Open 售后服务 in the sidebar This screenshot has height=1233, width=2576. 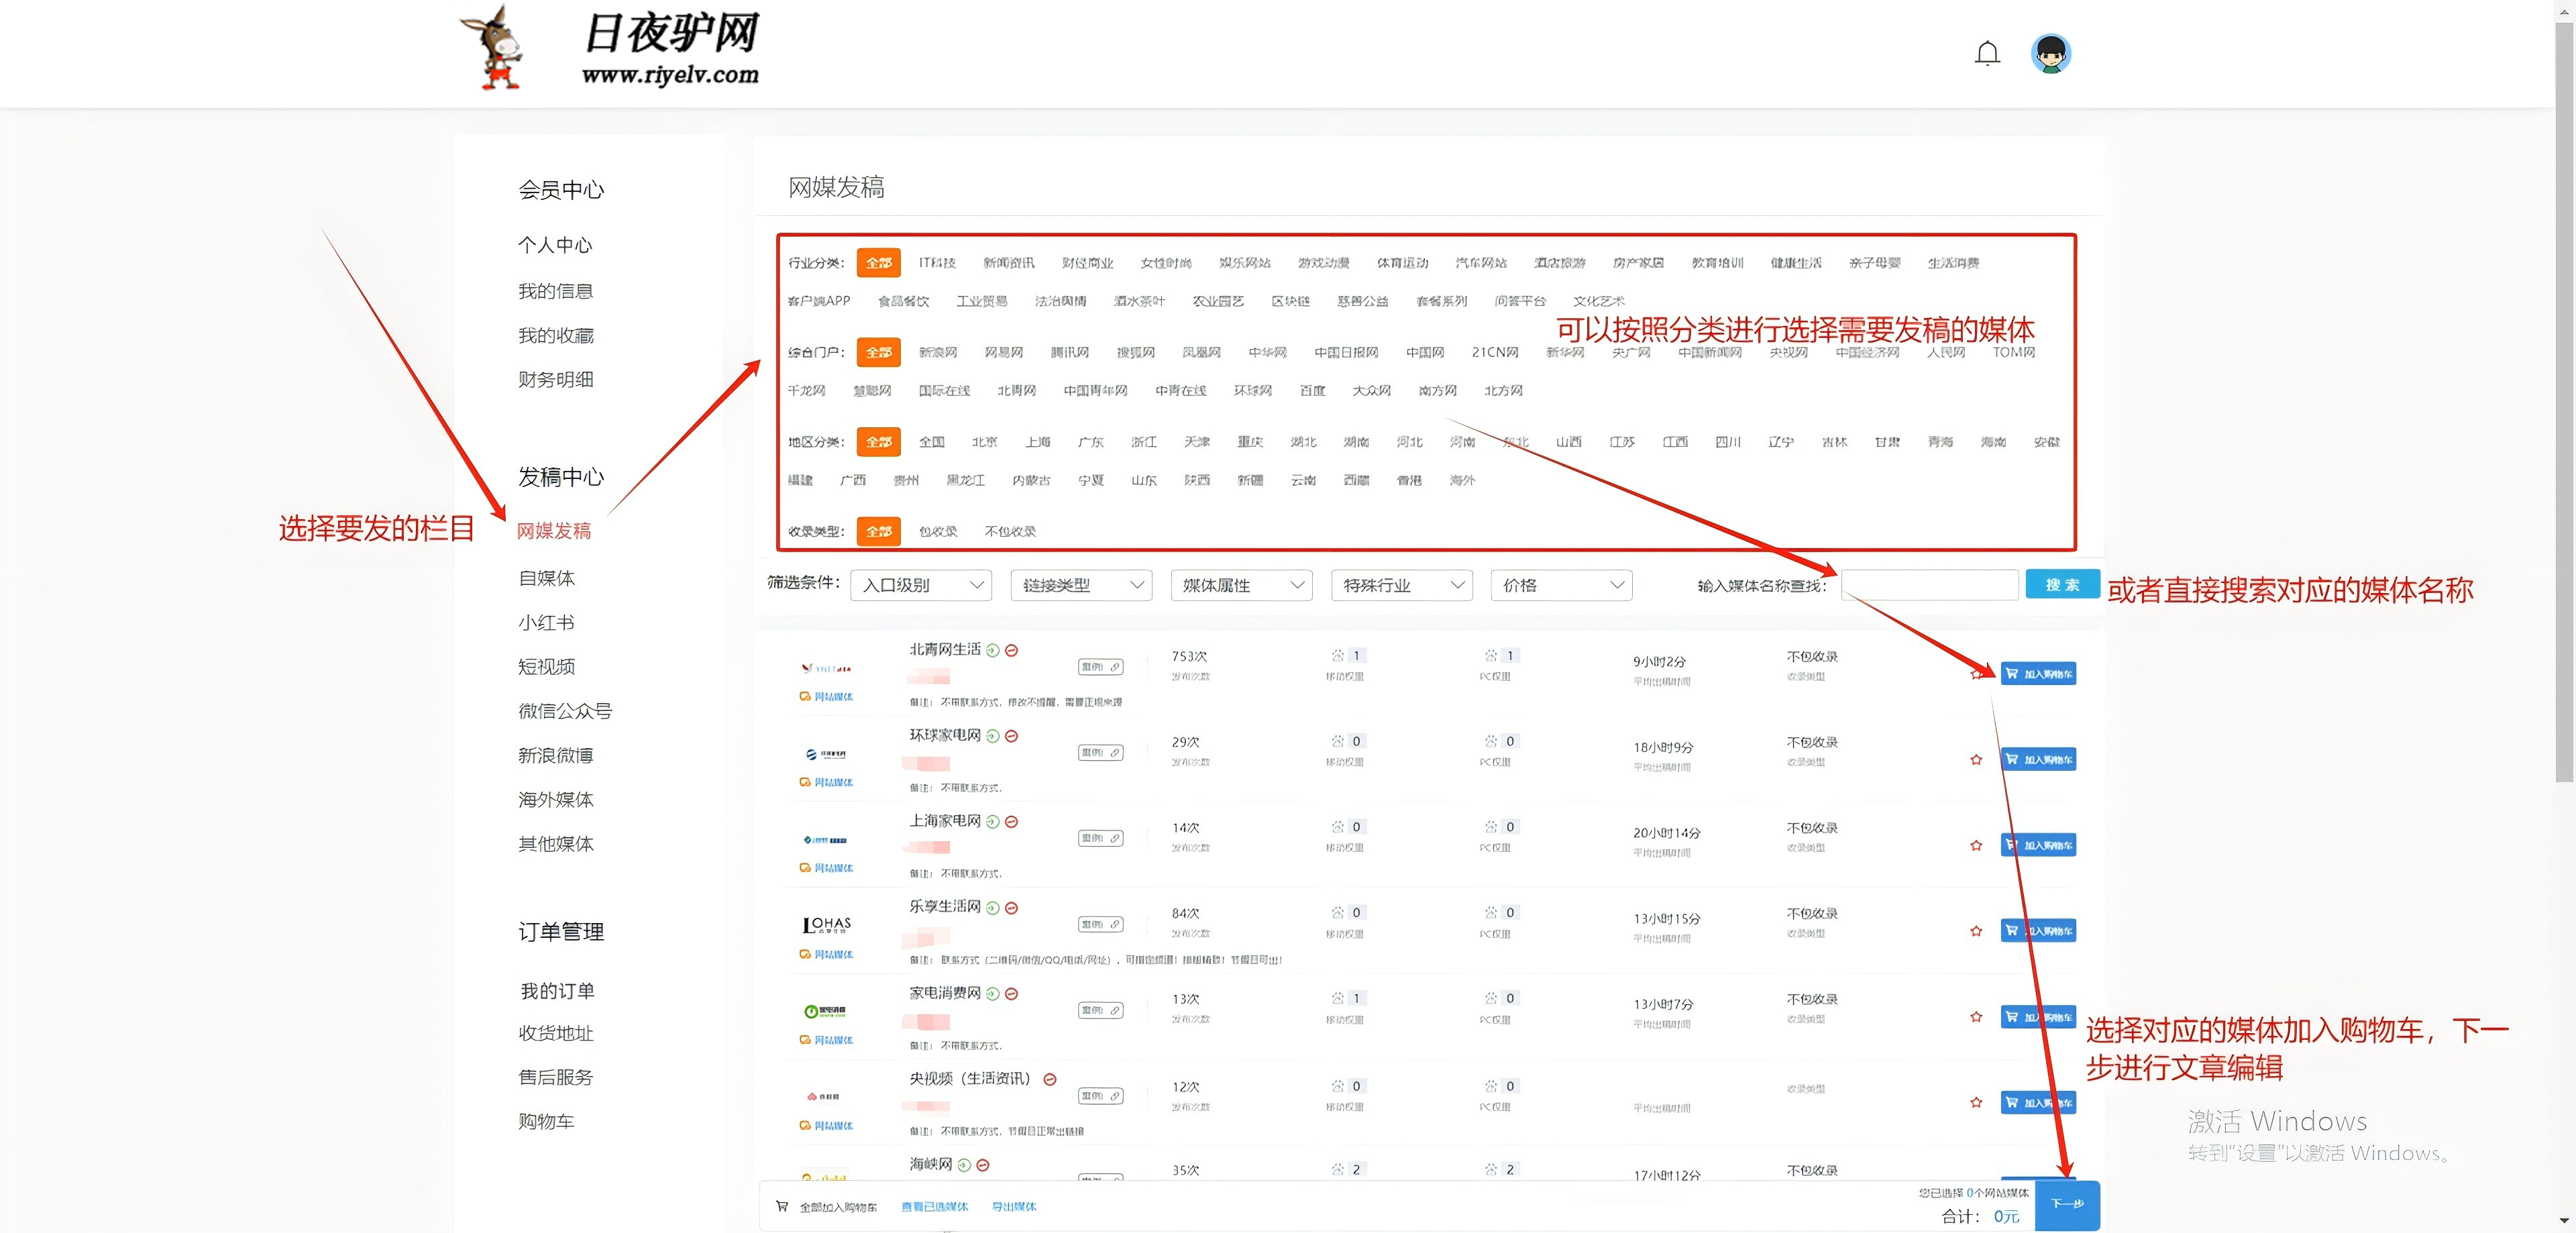click(556, 1078)
